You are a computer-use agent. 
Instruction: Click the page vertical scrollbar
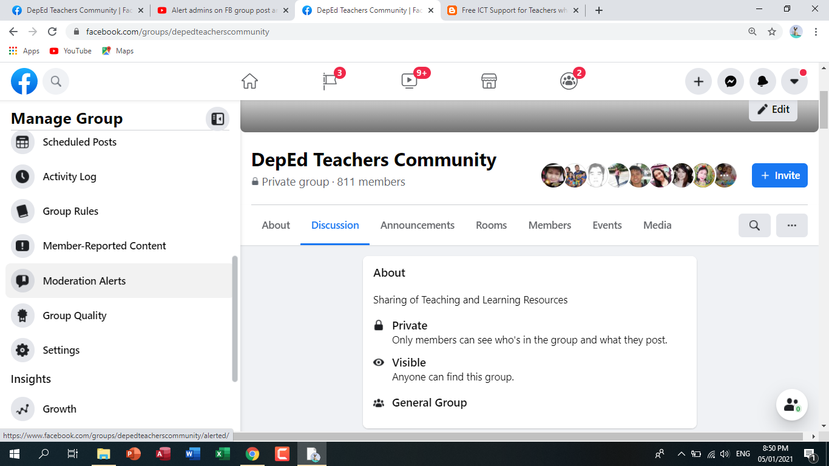point(824,110)
